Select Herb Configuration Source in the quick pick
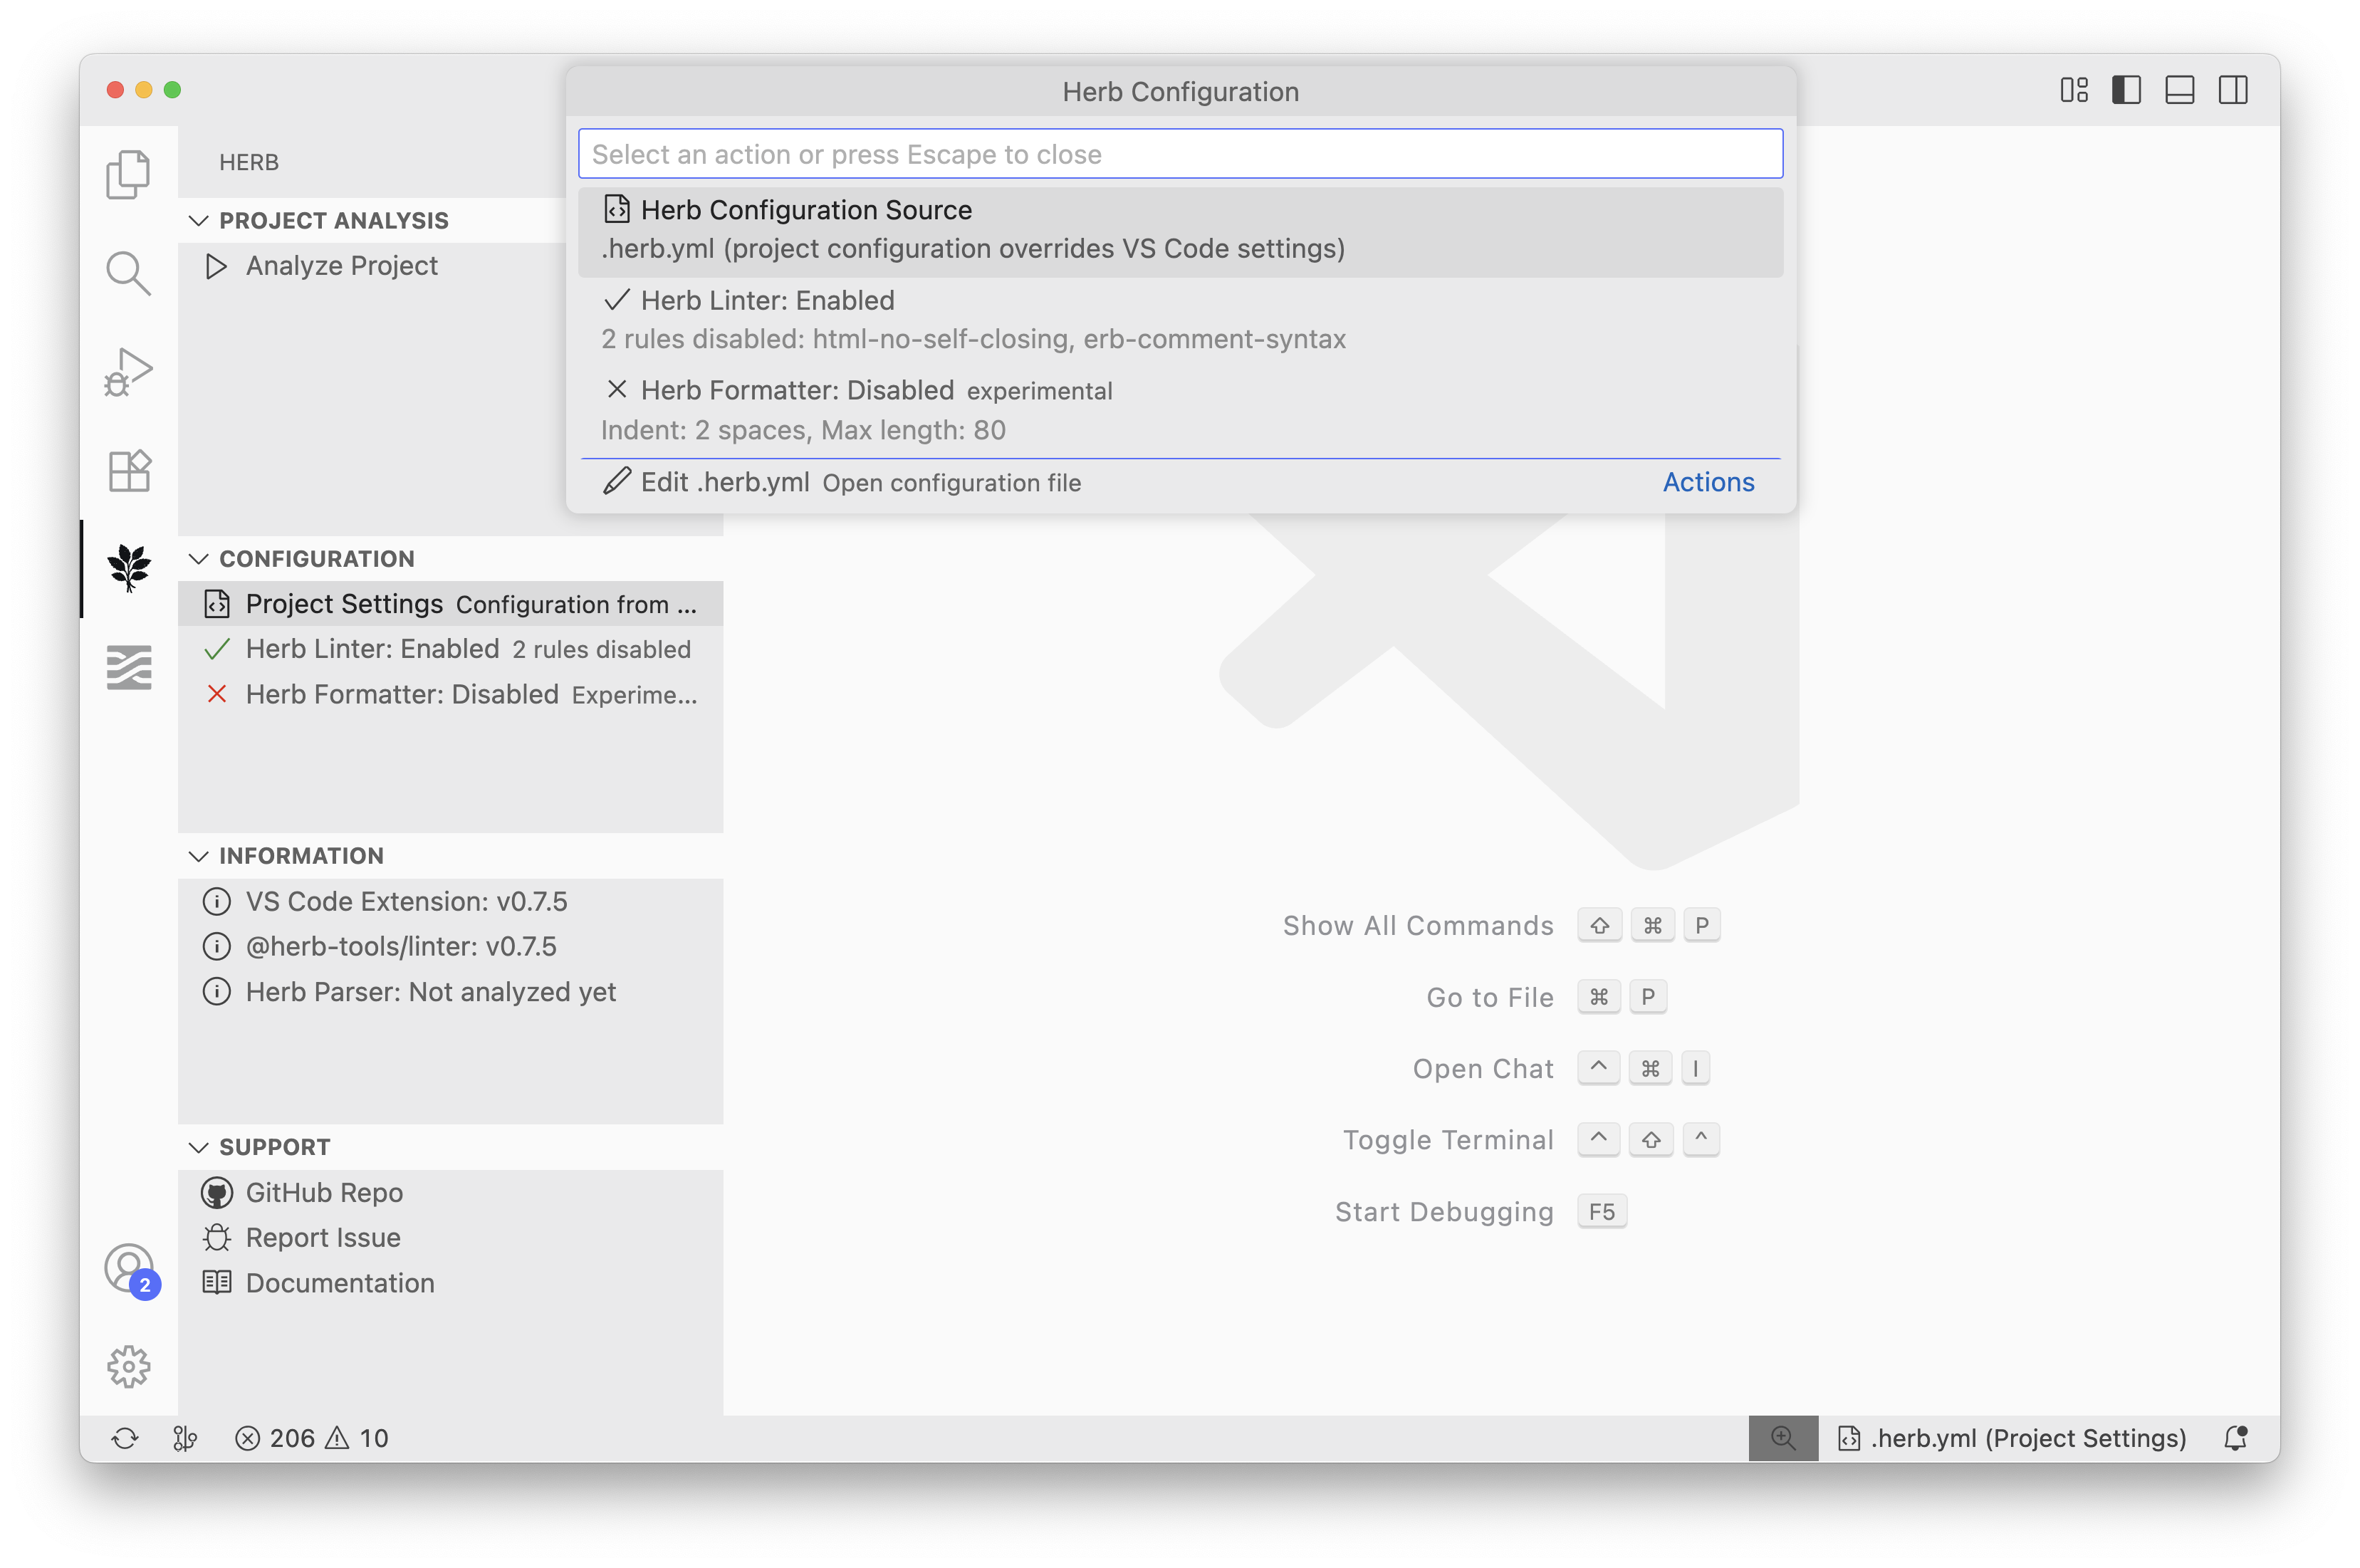 pyautogui.click(x=1180, y=228)
